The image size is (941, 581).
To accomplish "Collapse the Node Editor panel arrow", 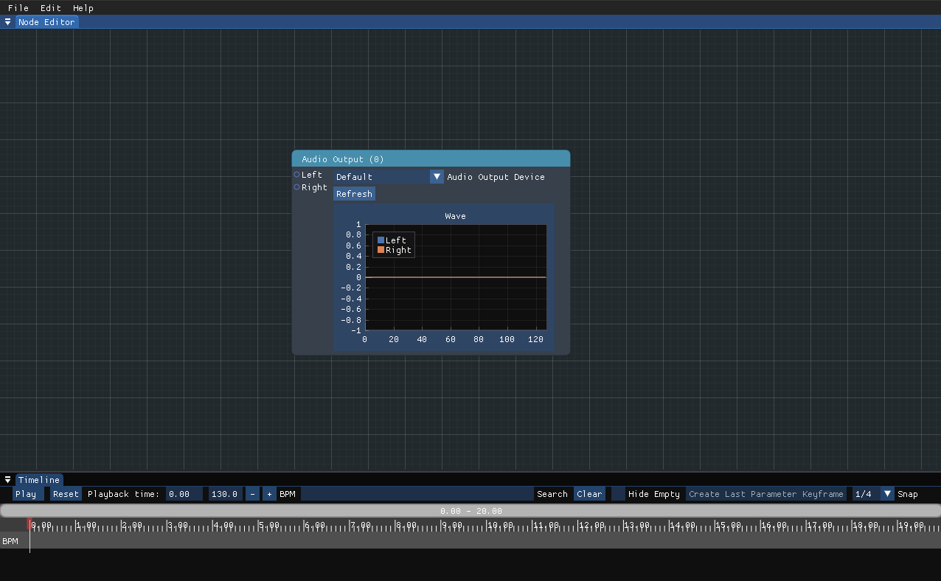I will (7, 22).
